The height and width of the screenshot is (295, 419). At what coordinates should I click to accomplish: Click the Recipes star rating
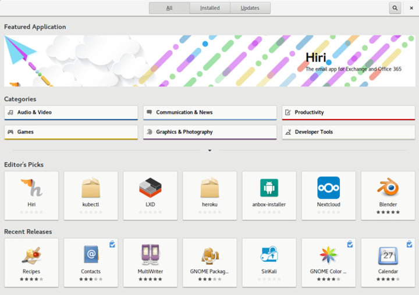[31, 279]
